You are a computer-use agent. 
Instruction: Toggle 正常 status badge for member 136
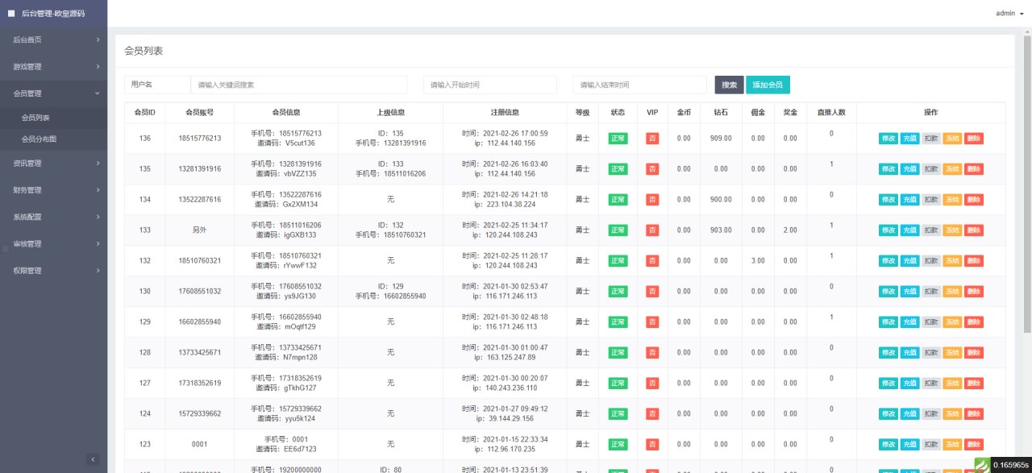click(618, 138)
